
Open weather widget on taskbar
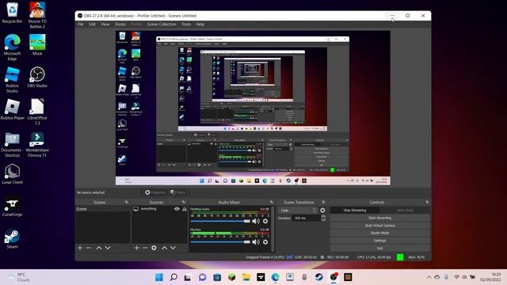[x=19, y=277]
